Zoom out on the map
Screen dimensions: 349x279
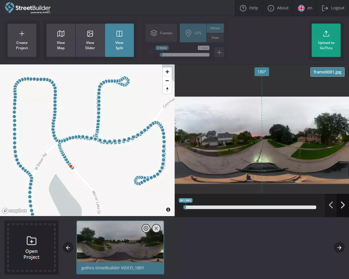pyautogui.click(x=167, y=81)
